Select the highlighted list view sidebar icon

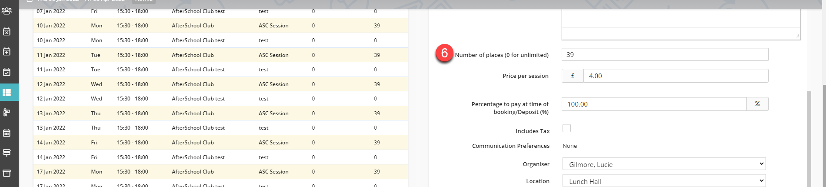[x=7, y=92]
